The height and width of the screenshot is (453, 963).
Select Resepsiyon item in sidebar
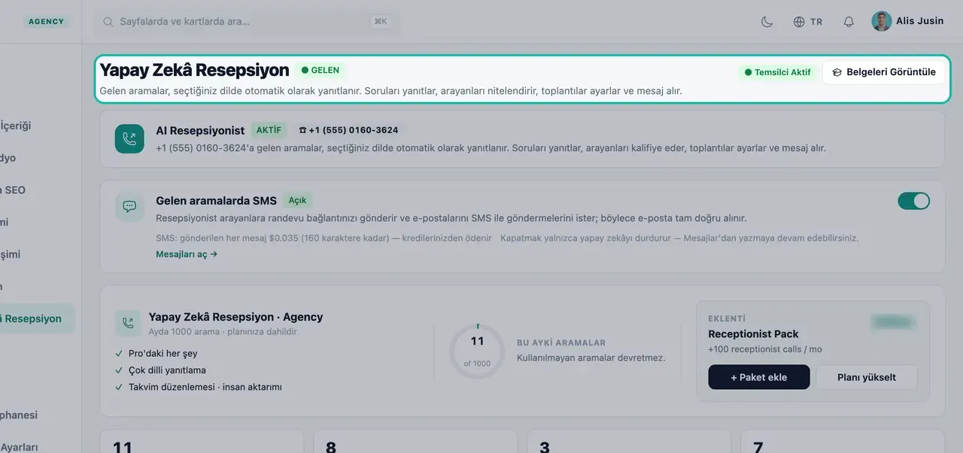coord(38,319)
